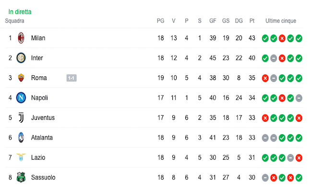Click the Juventus club logo

point(21,117)
